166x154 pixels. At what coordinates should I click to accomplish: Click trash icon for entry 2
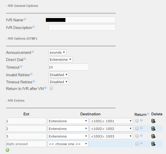pos(153,129)
